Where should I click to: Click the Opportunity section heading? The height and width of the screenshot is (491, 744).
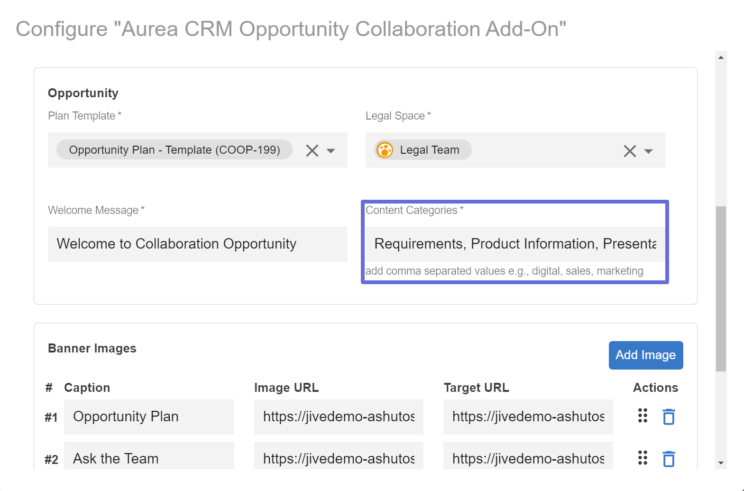pyautogui.click(x=83, y=93)
